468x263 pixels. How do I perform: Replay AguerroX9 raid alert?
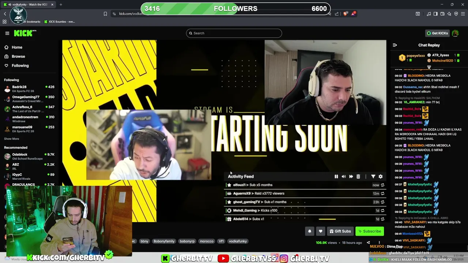click(382, 194)
